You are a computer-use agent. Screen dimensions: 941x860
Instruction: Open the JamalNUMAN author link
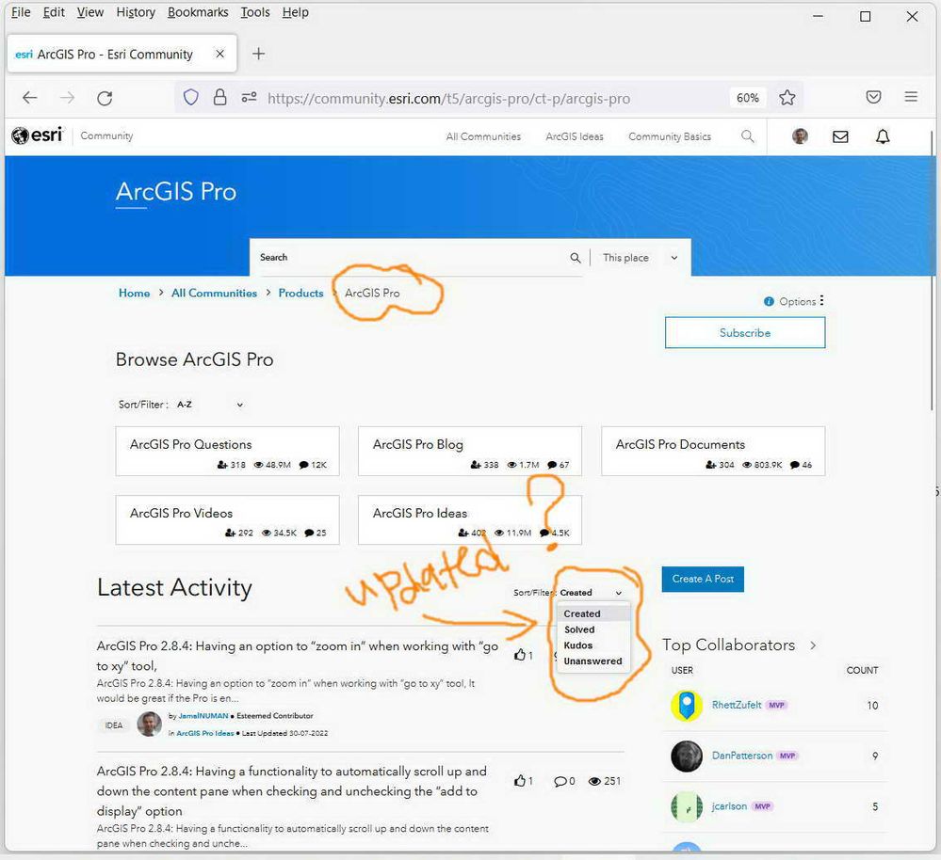point(203,715)
